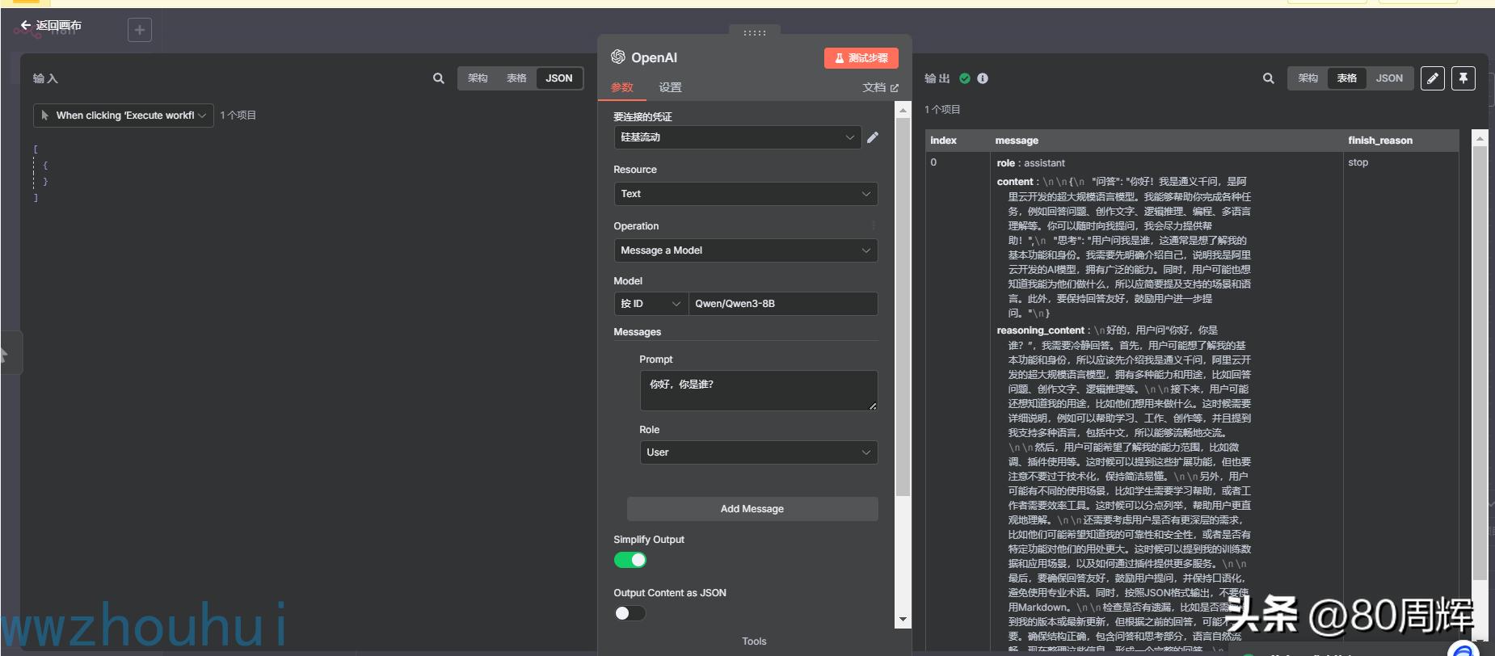Switch to the 设置 tab
The height and width of the screenshot is (656, 1495).
[x=670, y=87]
